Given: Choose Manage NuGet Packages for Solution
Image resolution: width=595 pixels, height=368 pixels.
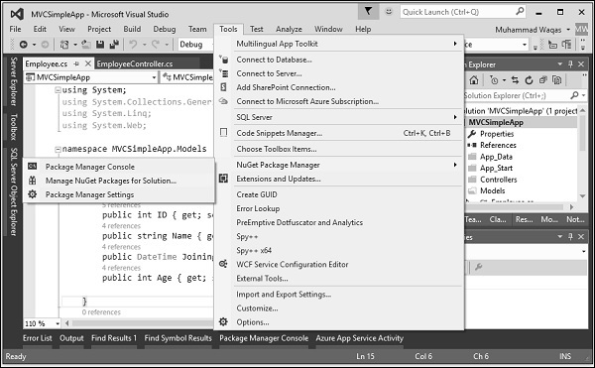Looking at the screenshot, I should click(x=119, y=181).
